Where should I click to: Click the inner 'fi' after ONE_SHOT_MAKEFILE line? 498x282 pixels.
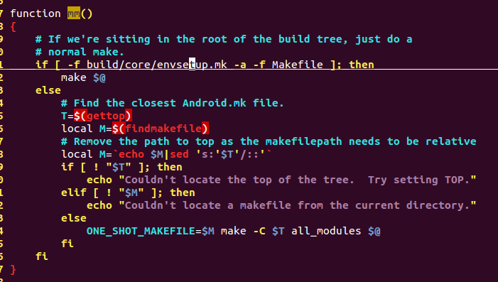pyautogui.click(x=67, y=244)
